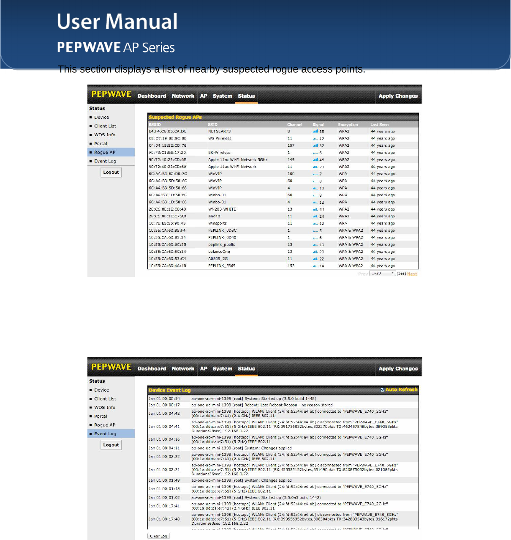Open WDS Info in Suspected Rogue APs screenshot
This screenshot has height=540, width=511.
coord(105,134)
